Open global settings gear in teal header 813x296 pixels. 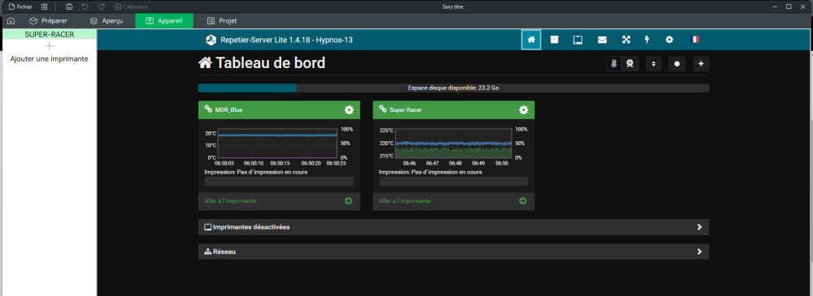(669, 40)
